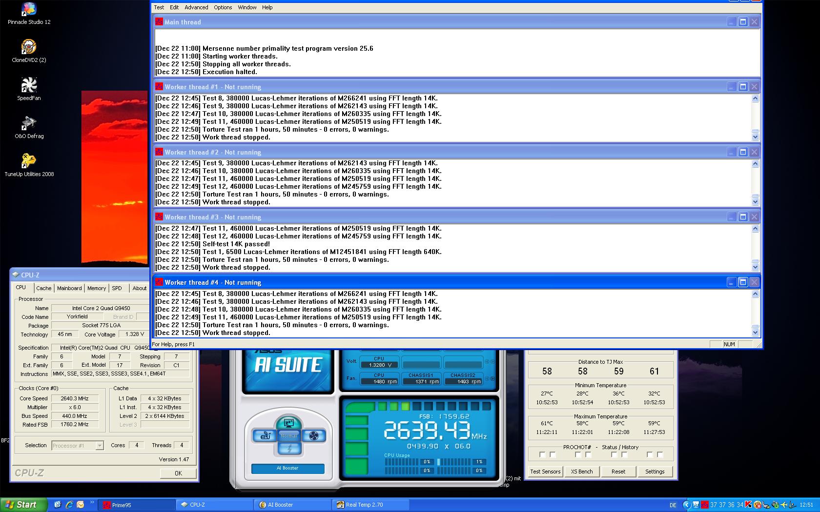
Task: Click the EPU icon in AI Suite
Action: (x=265, y=435)
